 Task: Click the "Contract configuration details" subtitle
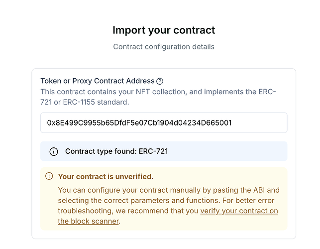(x=164, y=47)
